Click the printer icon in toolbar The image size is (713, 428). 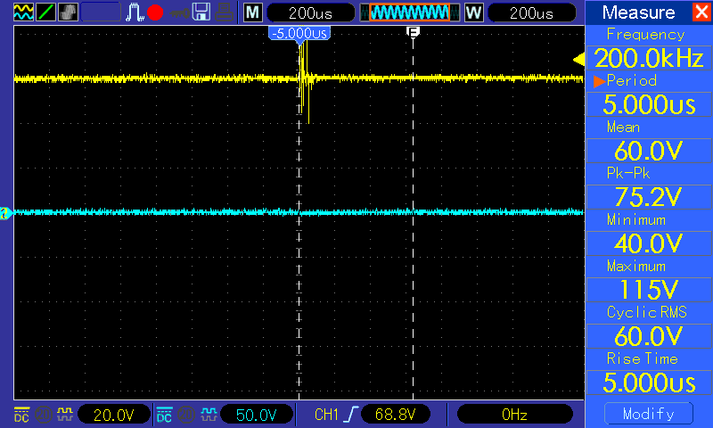click(225, 12)
